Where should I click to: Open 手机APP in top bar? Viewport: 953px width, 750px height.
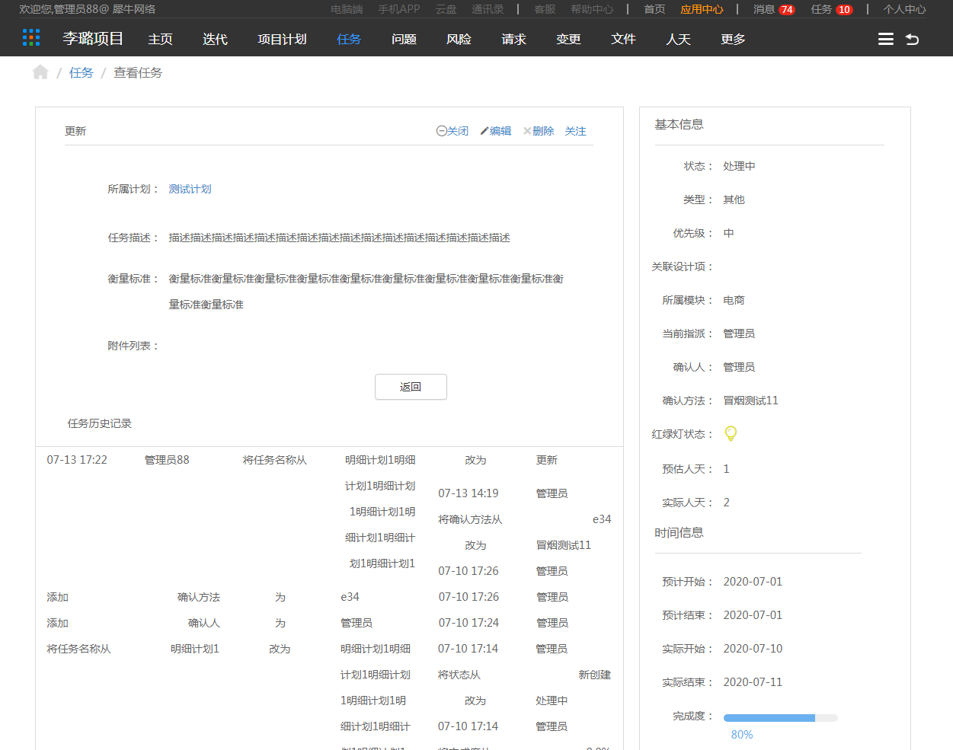(399, 9)
